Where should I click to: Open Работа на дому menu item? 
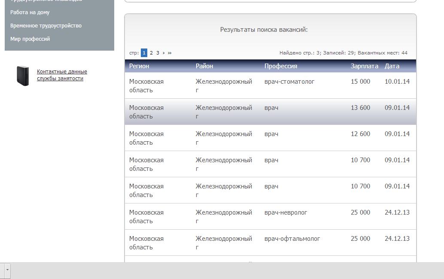pyautogui.click(x=30, y=12)
